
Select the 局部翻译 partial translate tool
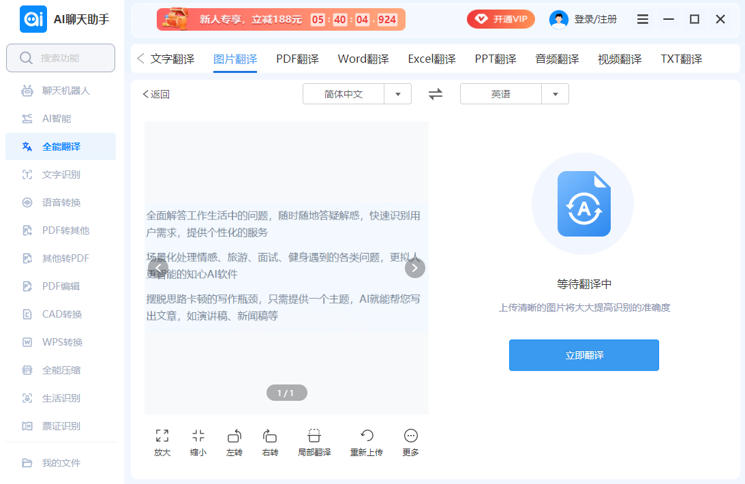(314, 436)
